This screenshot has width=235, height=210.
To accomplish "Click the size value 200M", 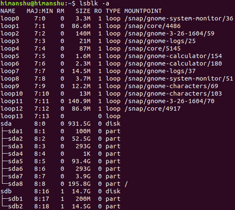I will pos(83,199).
